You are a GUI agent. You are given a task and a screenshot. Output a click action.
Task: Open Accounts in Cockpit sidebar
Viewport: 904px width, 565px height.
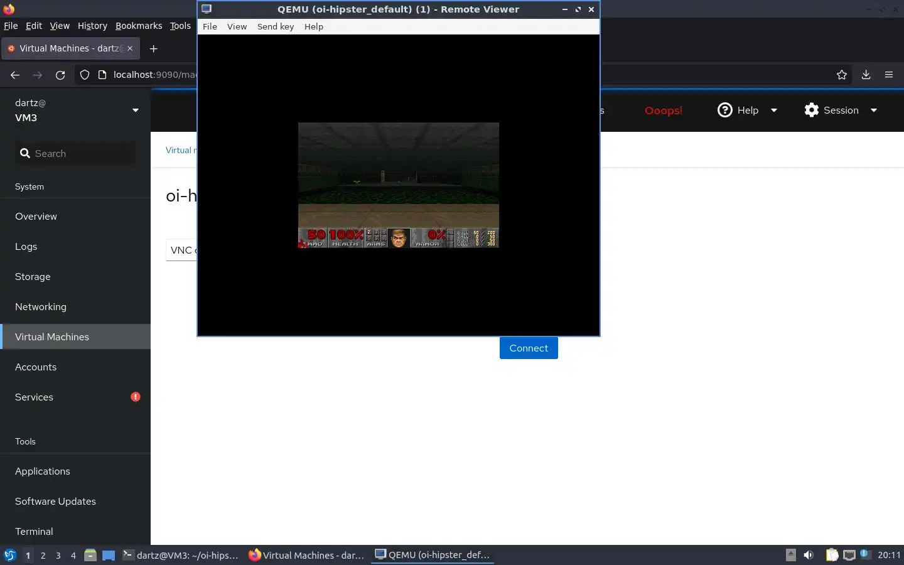pos(75,367)
